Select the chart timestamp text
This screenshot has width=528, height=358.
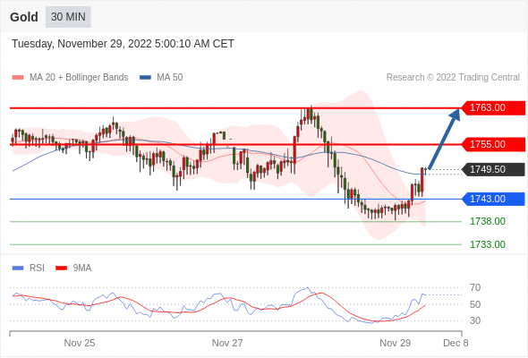(123, 44)
